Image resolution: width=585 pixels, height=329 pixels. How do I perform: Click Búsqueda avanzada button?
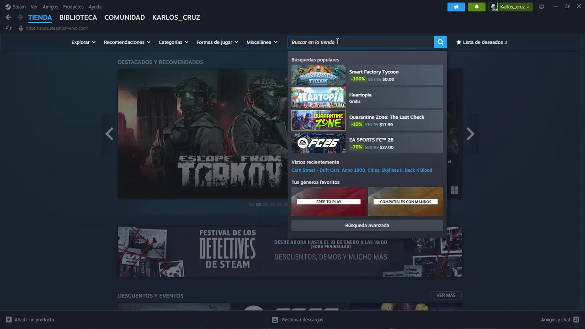tap(367, 225)
